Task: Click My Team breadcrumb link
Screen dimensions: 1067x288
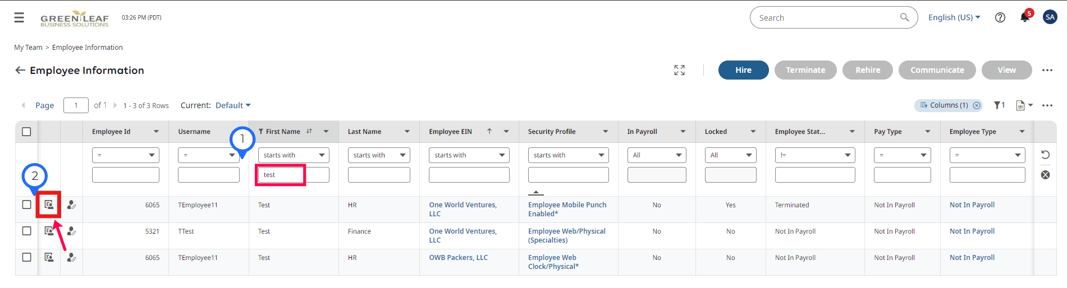Action: tap(28, 48)
